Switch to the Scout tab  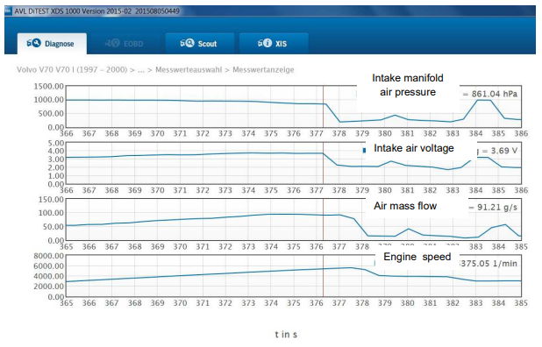(x=200, y=44)
